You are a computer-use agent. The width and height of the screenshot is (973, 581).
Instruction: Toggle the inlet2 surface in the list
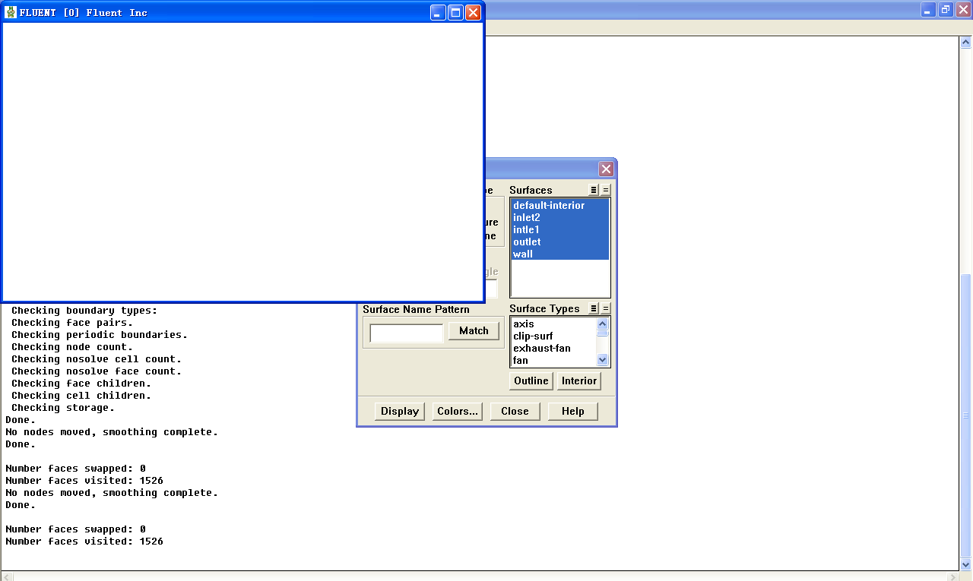tap(527, 217)
